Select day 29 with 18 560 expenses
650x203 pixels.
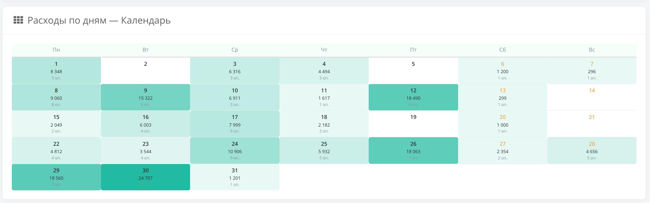56,177
